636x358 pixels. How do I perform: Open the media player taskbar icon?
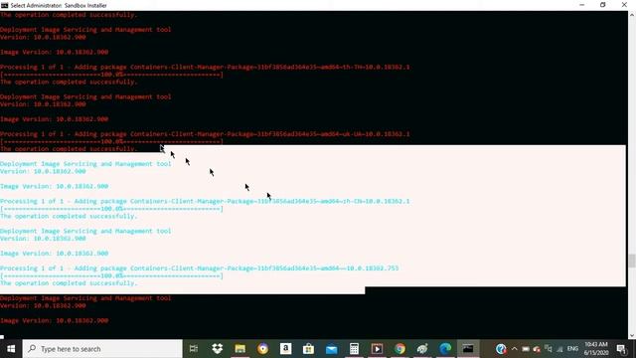tap(377, 349)
